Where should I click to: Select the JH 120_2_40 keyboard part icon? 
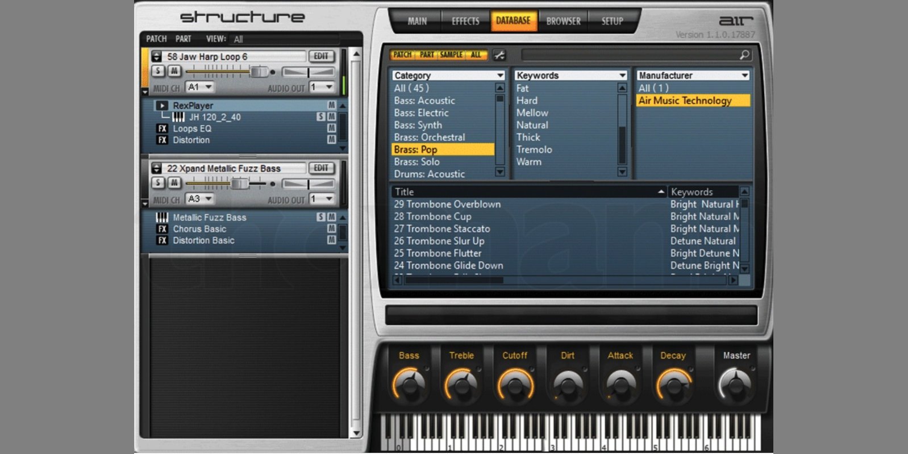pos(178,117)
